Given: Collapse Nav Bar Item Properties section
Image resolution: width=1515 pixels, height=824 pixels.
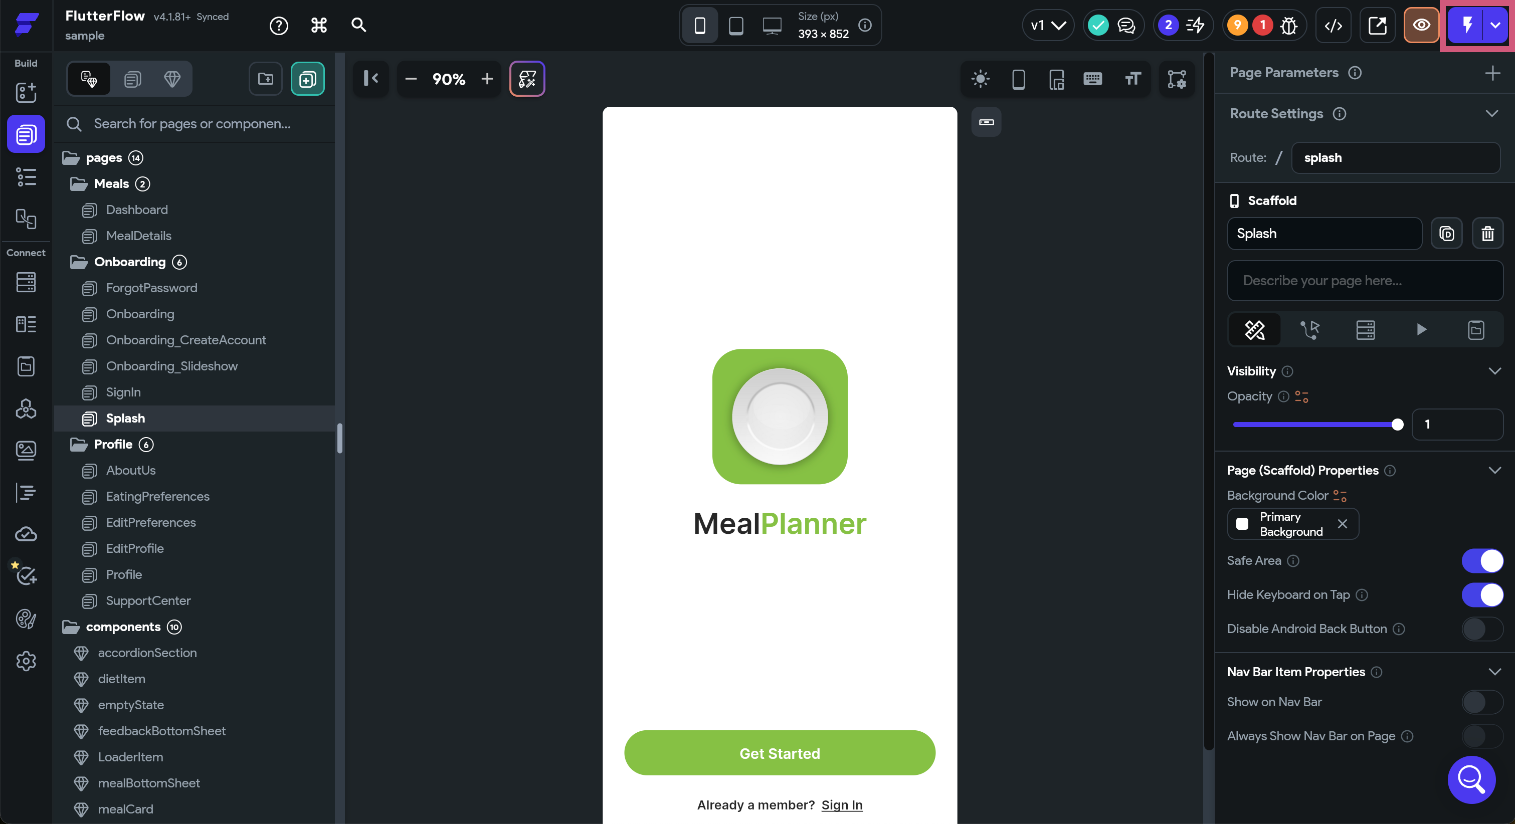Looking at the screenshot, I should [x=1494, y=672].
